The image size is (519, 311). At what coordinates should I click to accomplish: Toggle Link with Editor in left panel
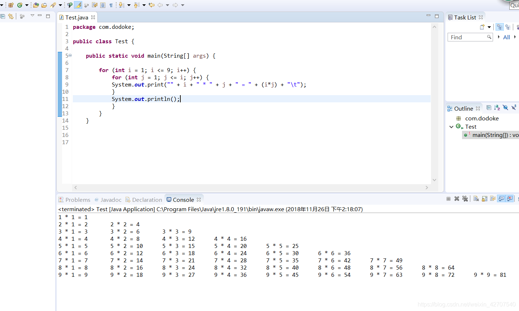tap(11, 16)
